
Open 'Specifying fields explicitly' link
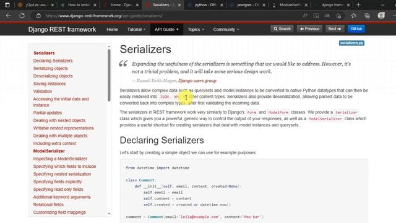(x=58, y=181)
